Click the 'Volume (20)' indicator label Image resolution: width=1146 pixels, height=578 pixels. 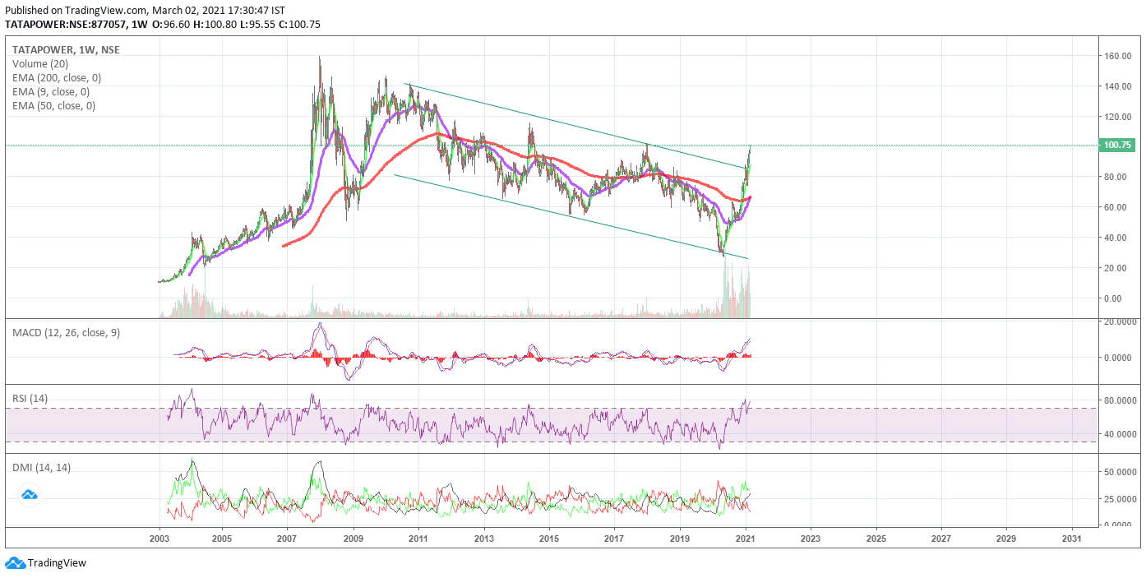pyautogui.click(x=40, y=63)
